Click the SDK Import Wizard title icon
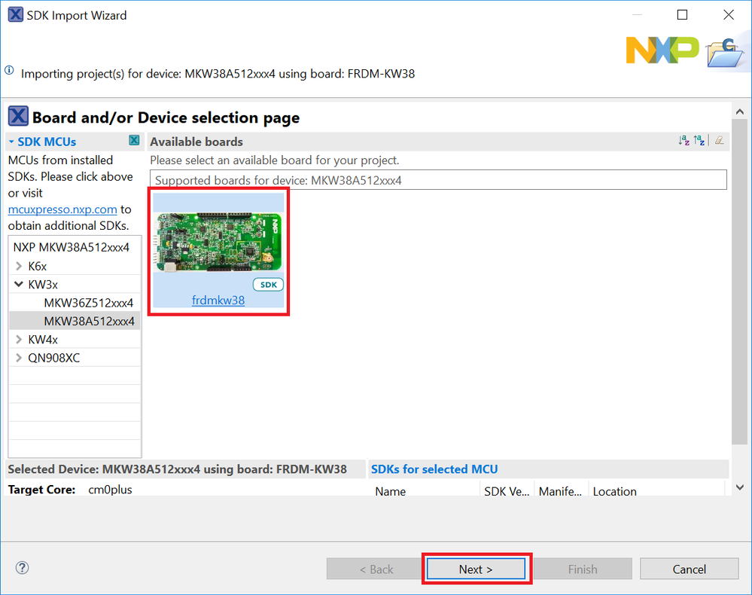 (x=15, y=14)
